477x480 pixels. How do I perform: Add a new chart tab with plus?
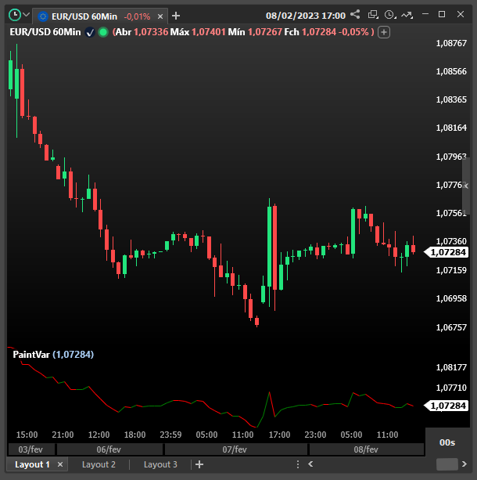(176, 16)
